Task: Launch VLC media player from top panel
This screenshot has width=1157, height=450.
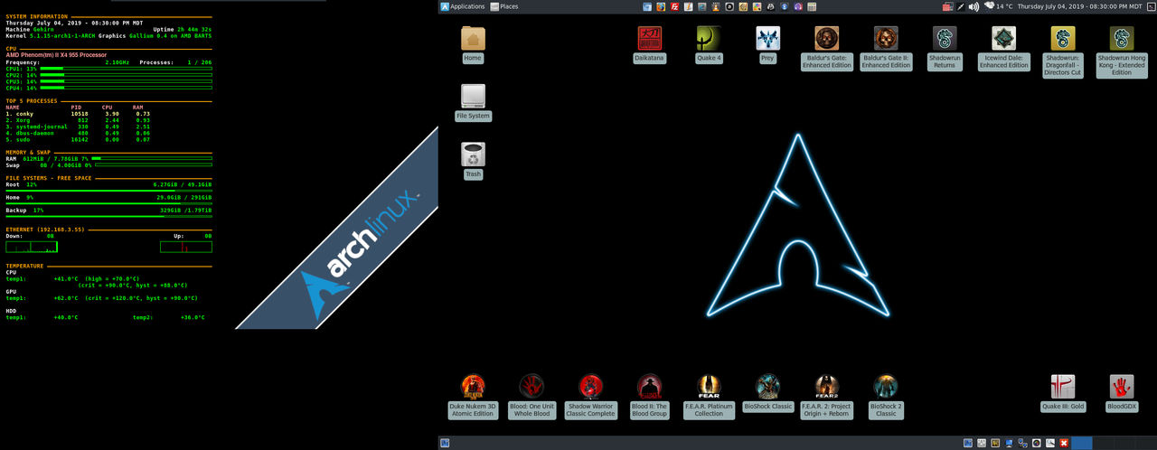Action: click(x=716, y=6)
